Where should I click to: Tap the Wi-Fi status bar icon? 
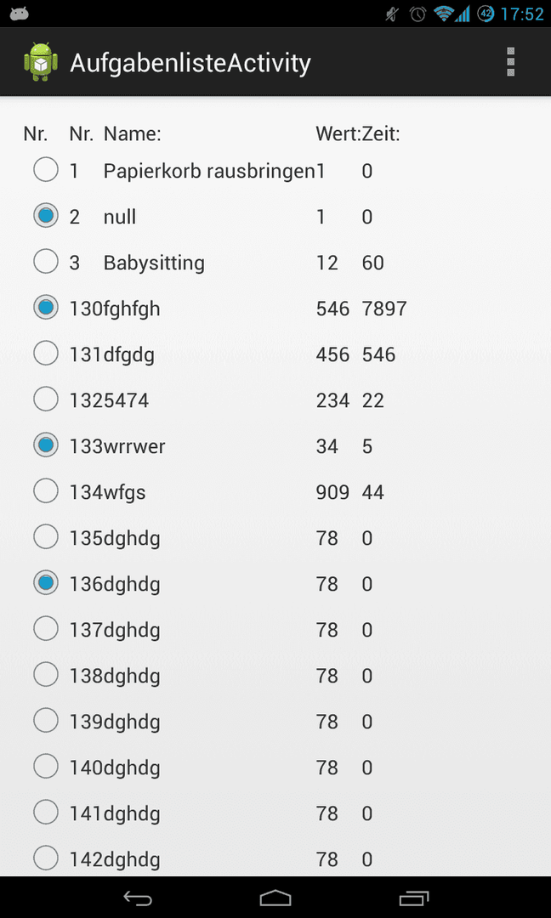point(445,14)
